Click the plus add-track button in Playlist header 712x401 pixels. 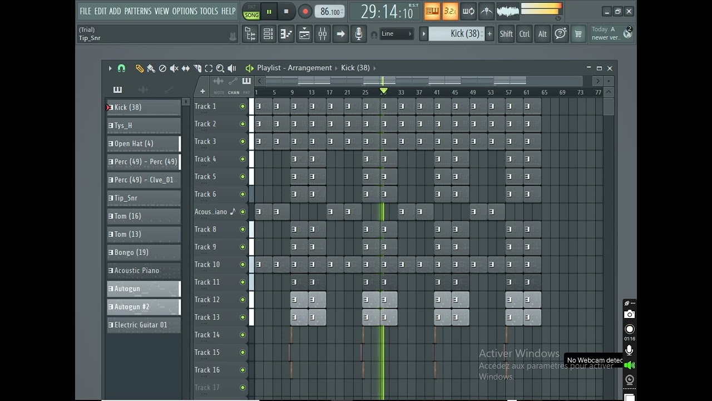point(202,91)
